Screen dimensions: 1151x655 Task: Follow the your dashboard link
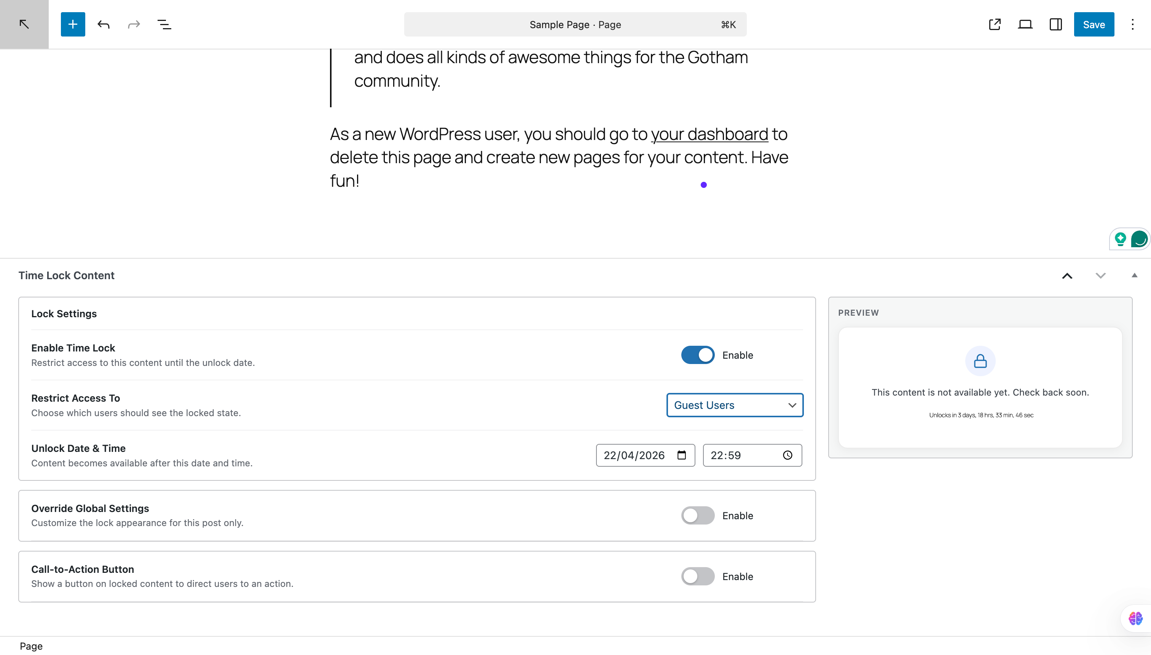[709, 134]
